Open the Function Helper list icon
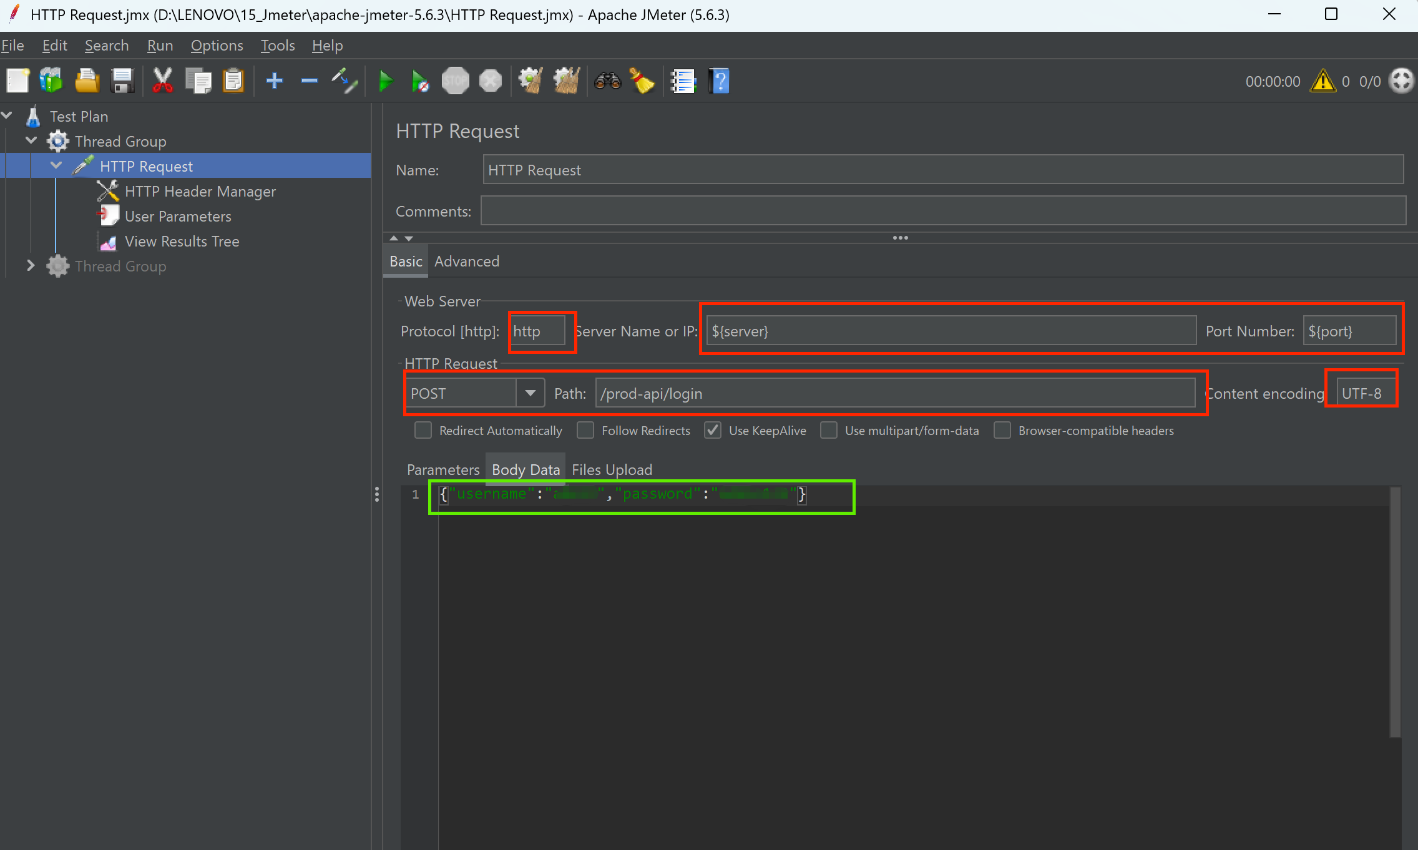Image resolution: width=1418 pixels, height=850 pixels. [683, 81]
